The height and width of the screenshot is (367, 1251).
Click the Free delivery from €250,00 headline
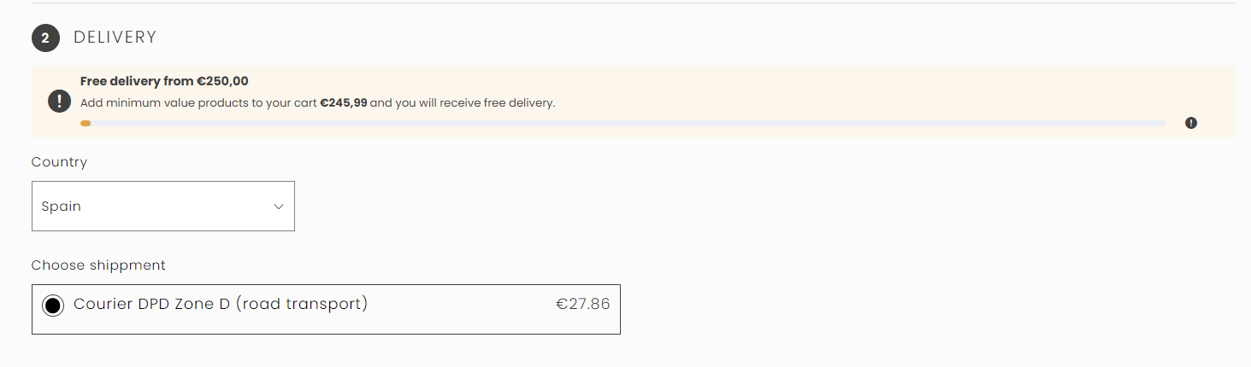tap(164, 81)
